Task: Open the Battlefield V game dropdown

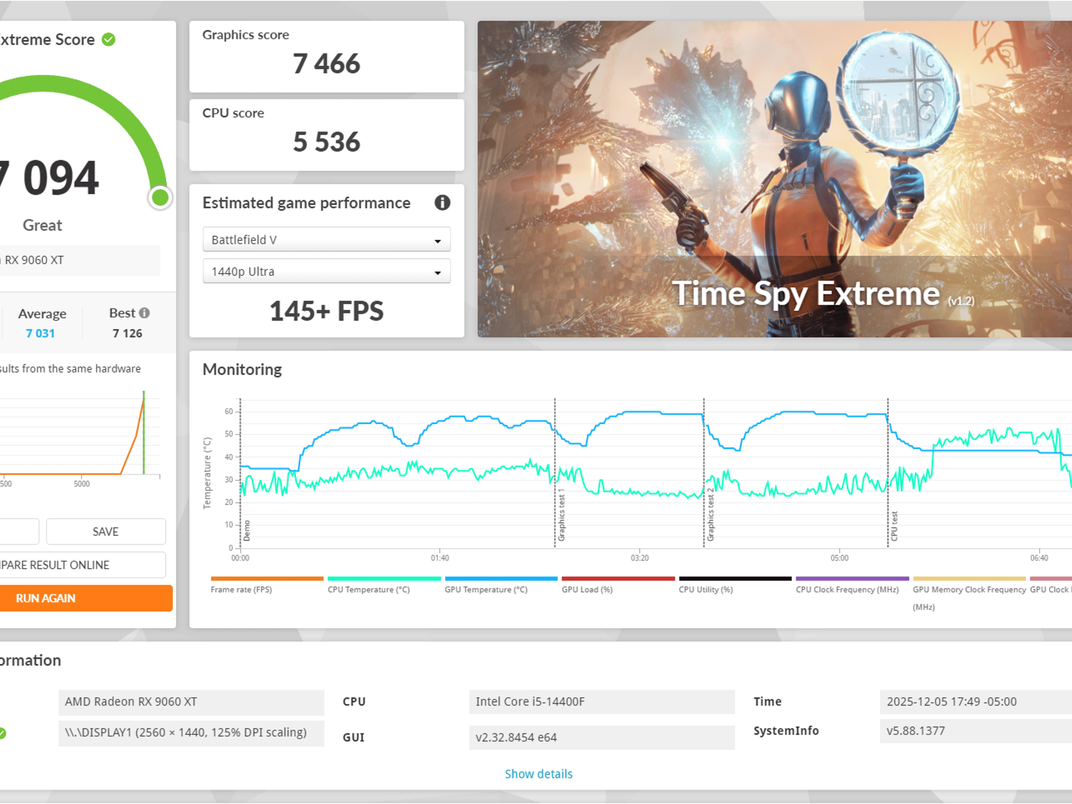Action: [x=326, y=240]
